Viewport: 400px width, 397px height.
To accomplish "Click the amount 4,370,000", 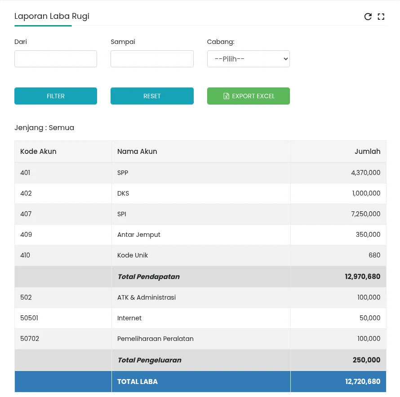I will [365, 173].
